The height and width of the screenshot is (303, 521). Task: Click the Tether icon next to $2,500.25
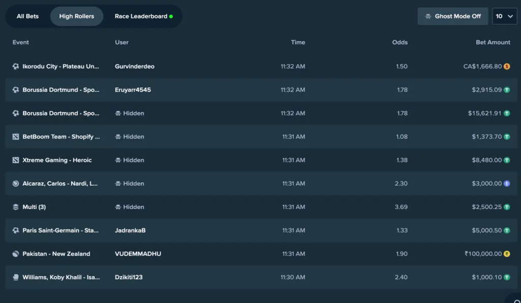[x=507, y=207]
